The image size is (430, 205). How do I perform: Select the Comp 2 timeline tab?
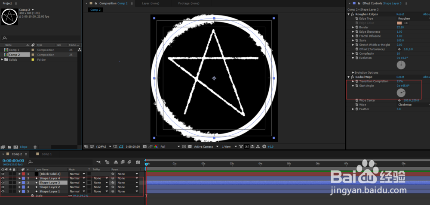(17, 154)
